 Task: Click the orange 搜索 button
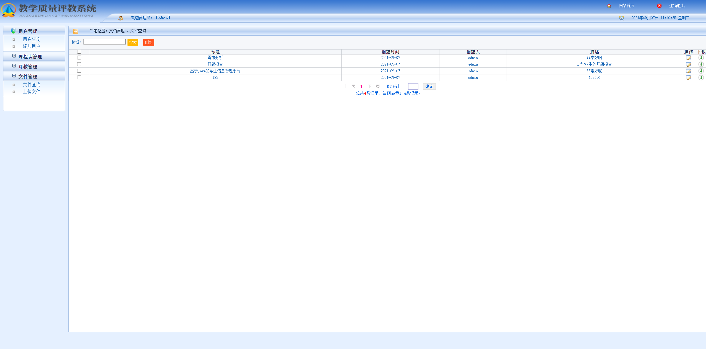coord(133,42)
